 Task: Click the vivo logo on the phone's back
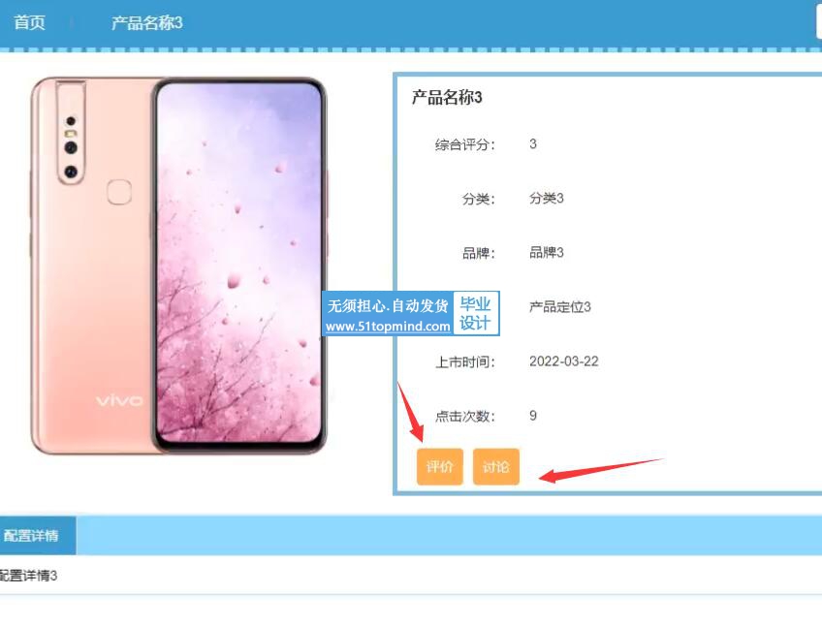[x=119, y=401]
